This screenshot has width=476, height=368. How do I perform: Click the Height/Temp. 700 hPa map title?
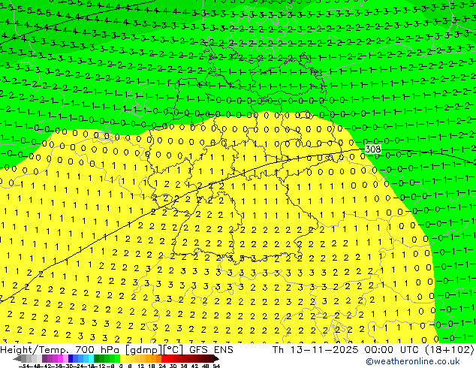click(x=61, y=350)
